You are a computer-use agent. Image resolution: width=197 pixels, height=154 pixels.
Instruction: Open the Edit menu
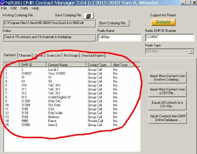click(x=13, y=8)
